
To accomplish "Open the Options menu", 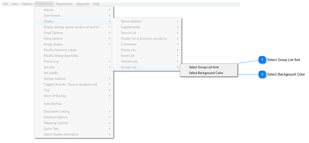I will [x=27, y=4].
